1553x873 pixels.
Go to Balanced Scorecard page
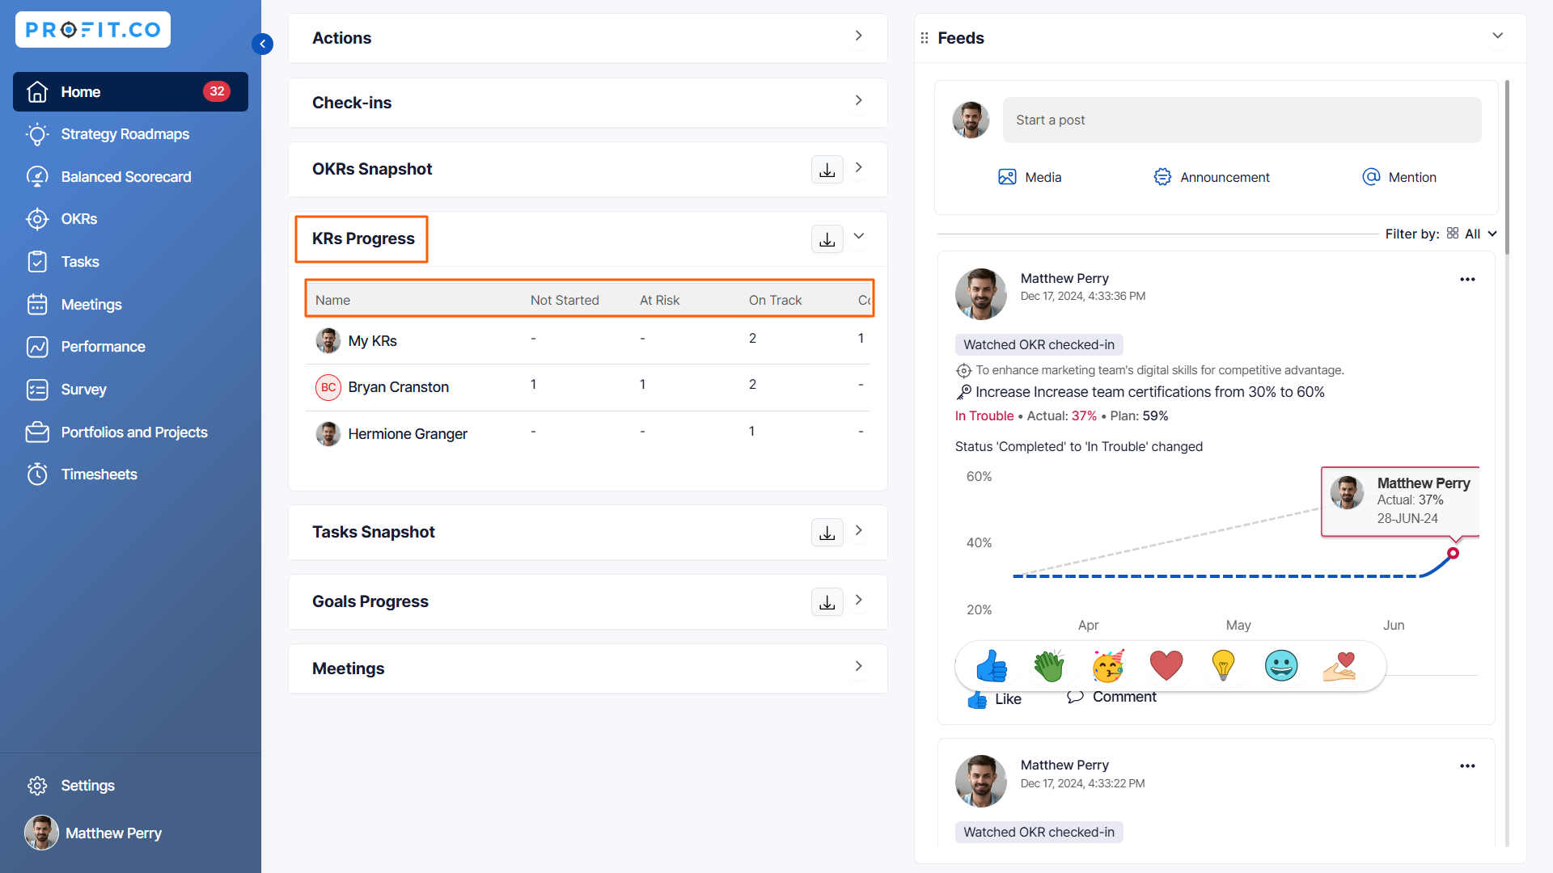(x=126, y=177)
